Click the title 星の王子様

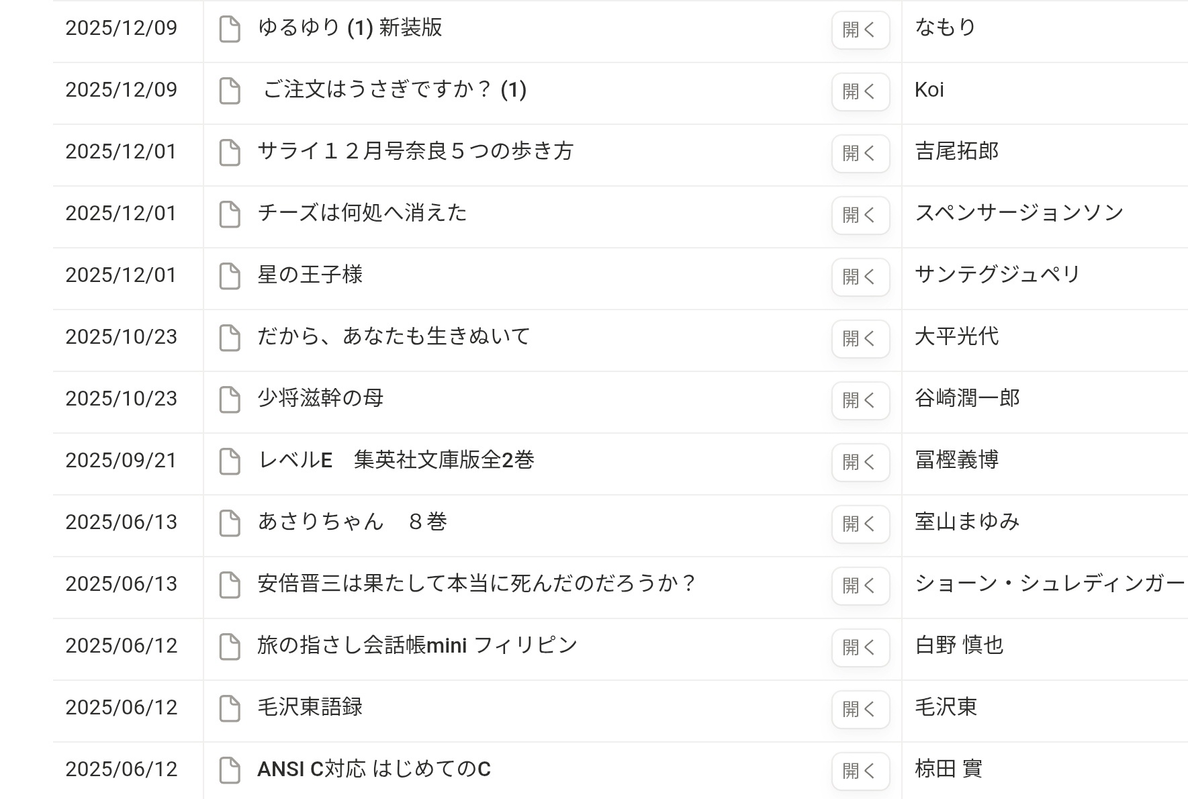click(x=310, y=275)
